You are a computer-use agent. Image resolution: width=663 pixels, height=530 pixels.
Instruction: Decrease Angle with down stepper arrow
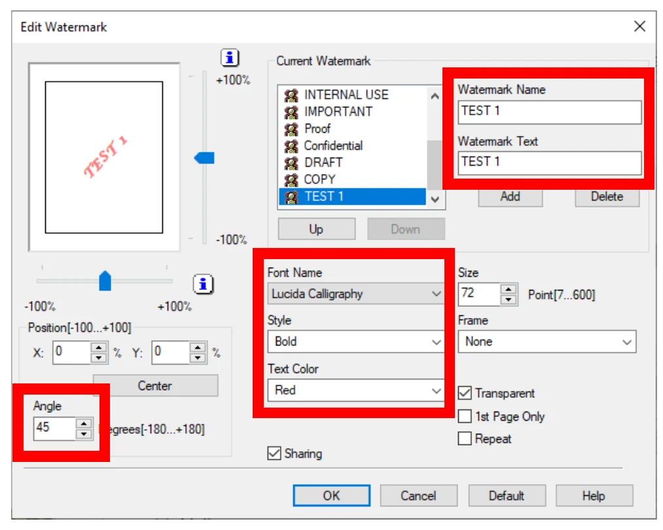click(84, 434)
